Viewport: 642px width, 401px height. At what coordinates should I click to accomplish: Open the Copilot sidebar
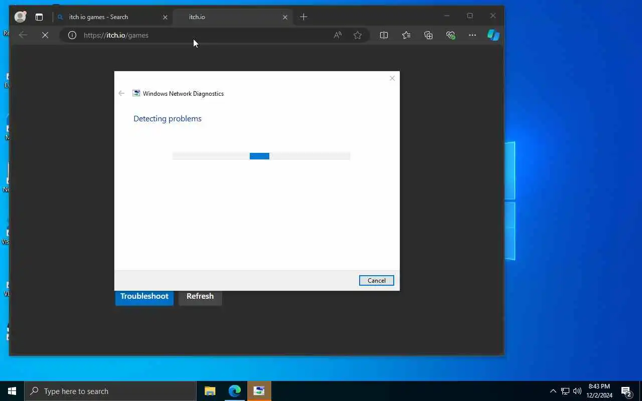(x=494, y=35)
